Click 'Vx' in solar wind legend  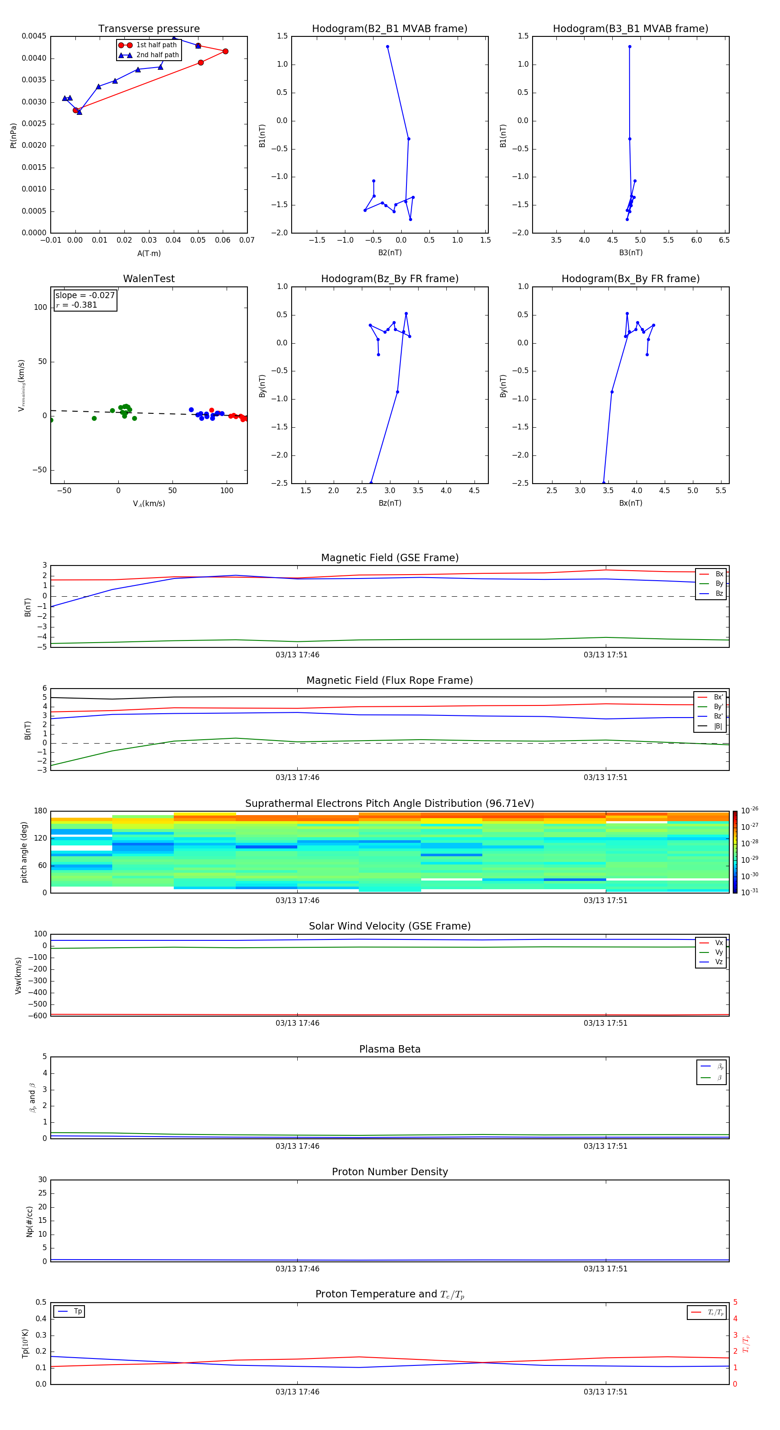[711, 942]
